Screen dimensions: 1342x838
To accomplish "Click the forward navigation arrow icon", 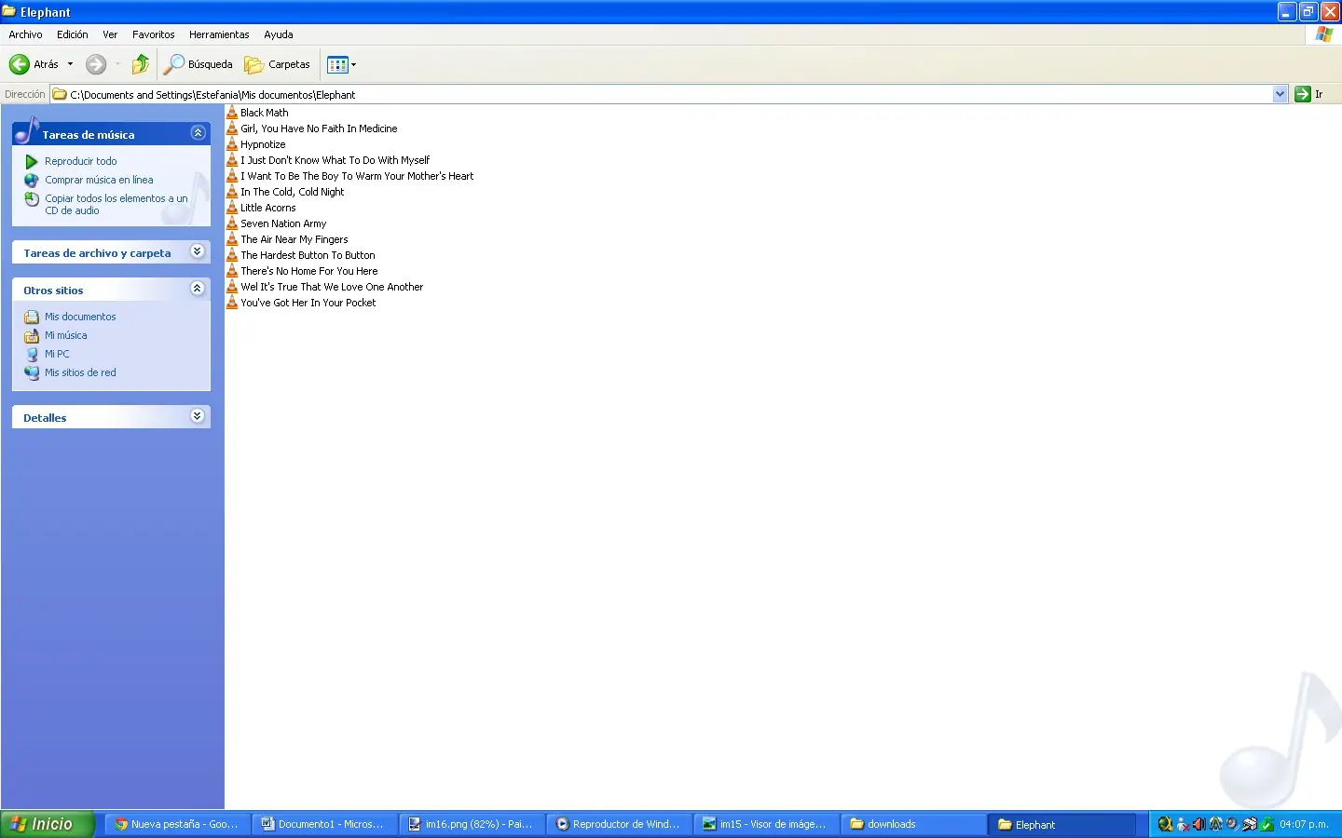I will pyautogui.click(x=96, y=64).
